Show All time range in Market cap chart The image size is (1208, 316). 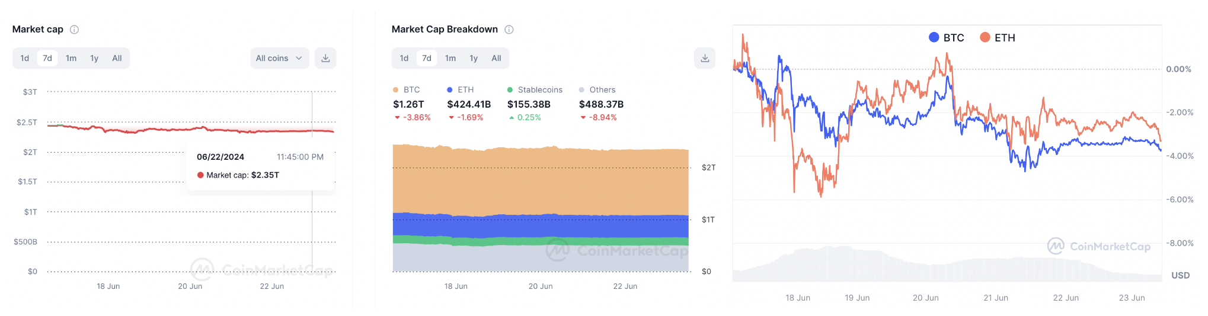(x=117, y=58)
